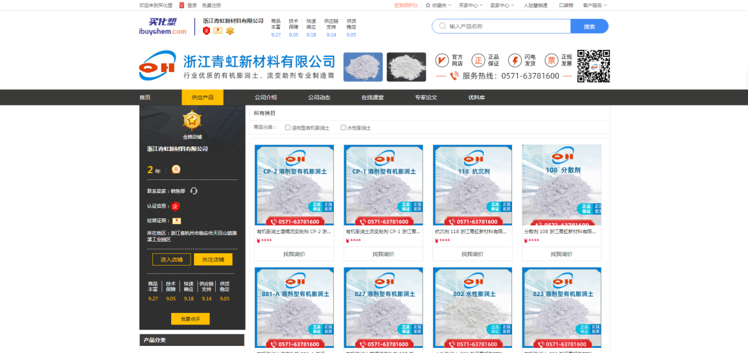Open the 优料库 navigation tab
The height and width of the screenshot is (353, 748).
pyautogui.click(x=476, y=97)
